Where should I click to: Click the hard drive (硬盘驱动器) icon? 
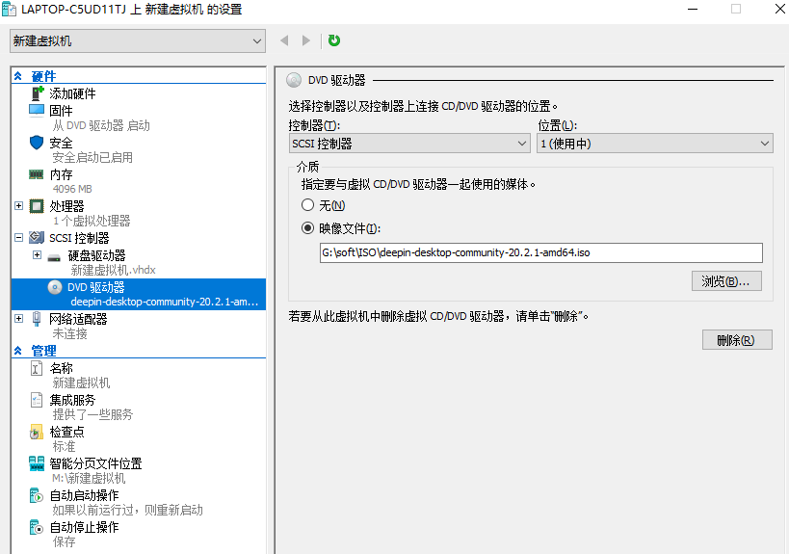[54, 257]
